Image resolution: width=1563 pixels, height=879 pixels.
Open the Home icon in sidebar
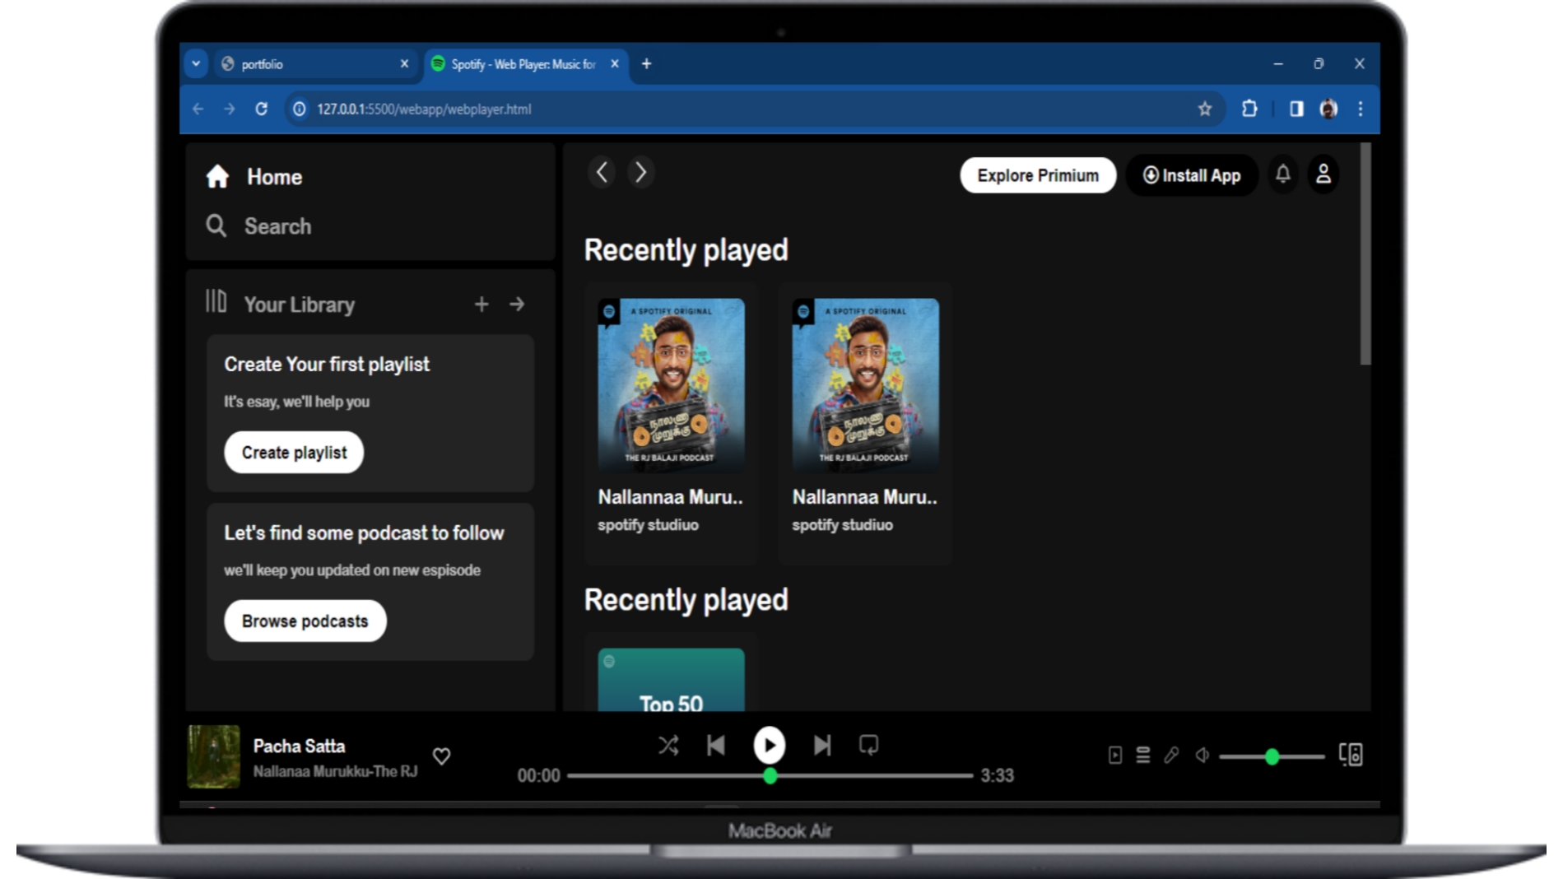(217, 176)
